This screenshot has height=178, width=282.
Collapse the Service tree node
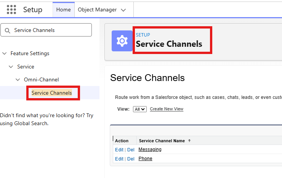(x=11, y=67)
